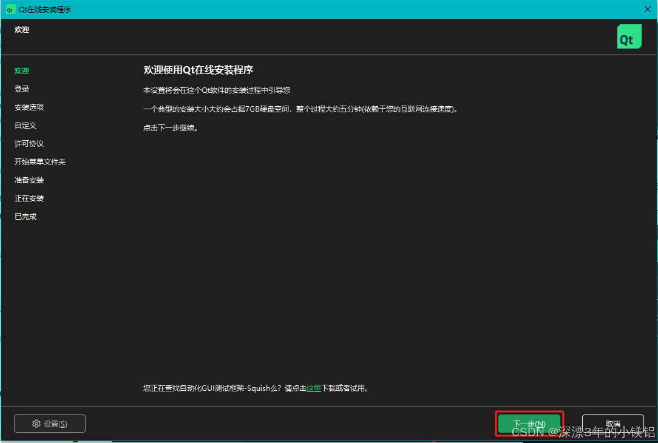Click the Qt logo in header
658x443 pixels.
tap(629, 36)
